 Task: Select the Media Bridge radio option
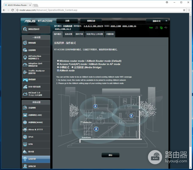[72, 67]
